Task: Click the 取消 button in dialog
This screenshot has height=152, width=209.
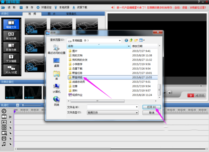Action: (x=152, y=113)
